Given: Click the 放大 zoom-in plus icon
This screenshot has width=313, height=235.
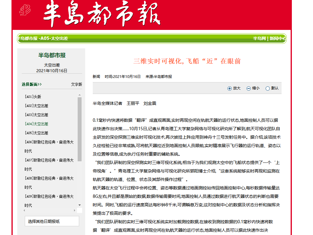Looking at the screenshot, I should coord(230,89).
